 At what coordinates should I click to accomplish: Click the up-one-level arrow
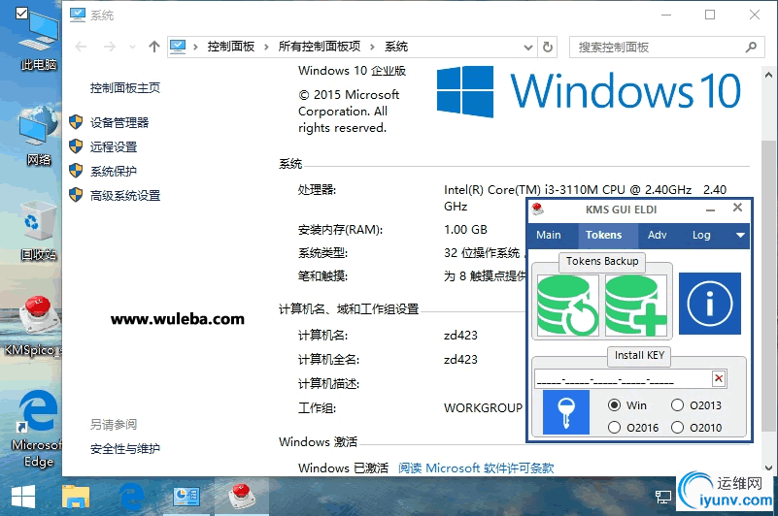coord(154,48)
